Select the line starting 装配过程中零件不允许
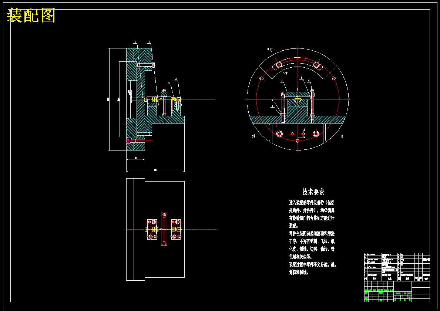This screenshot has width=440, height=311. pos(312,264)
